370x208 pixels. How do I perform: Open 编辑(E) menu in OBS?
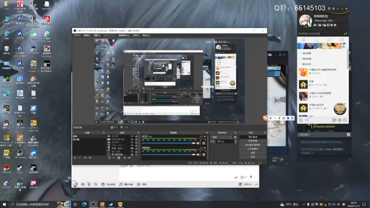(87, 36)
